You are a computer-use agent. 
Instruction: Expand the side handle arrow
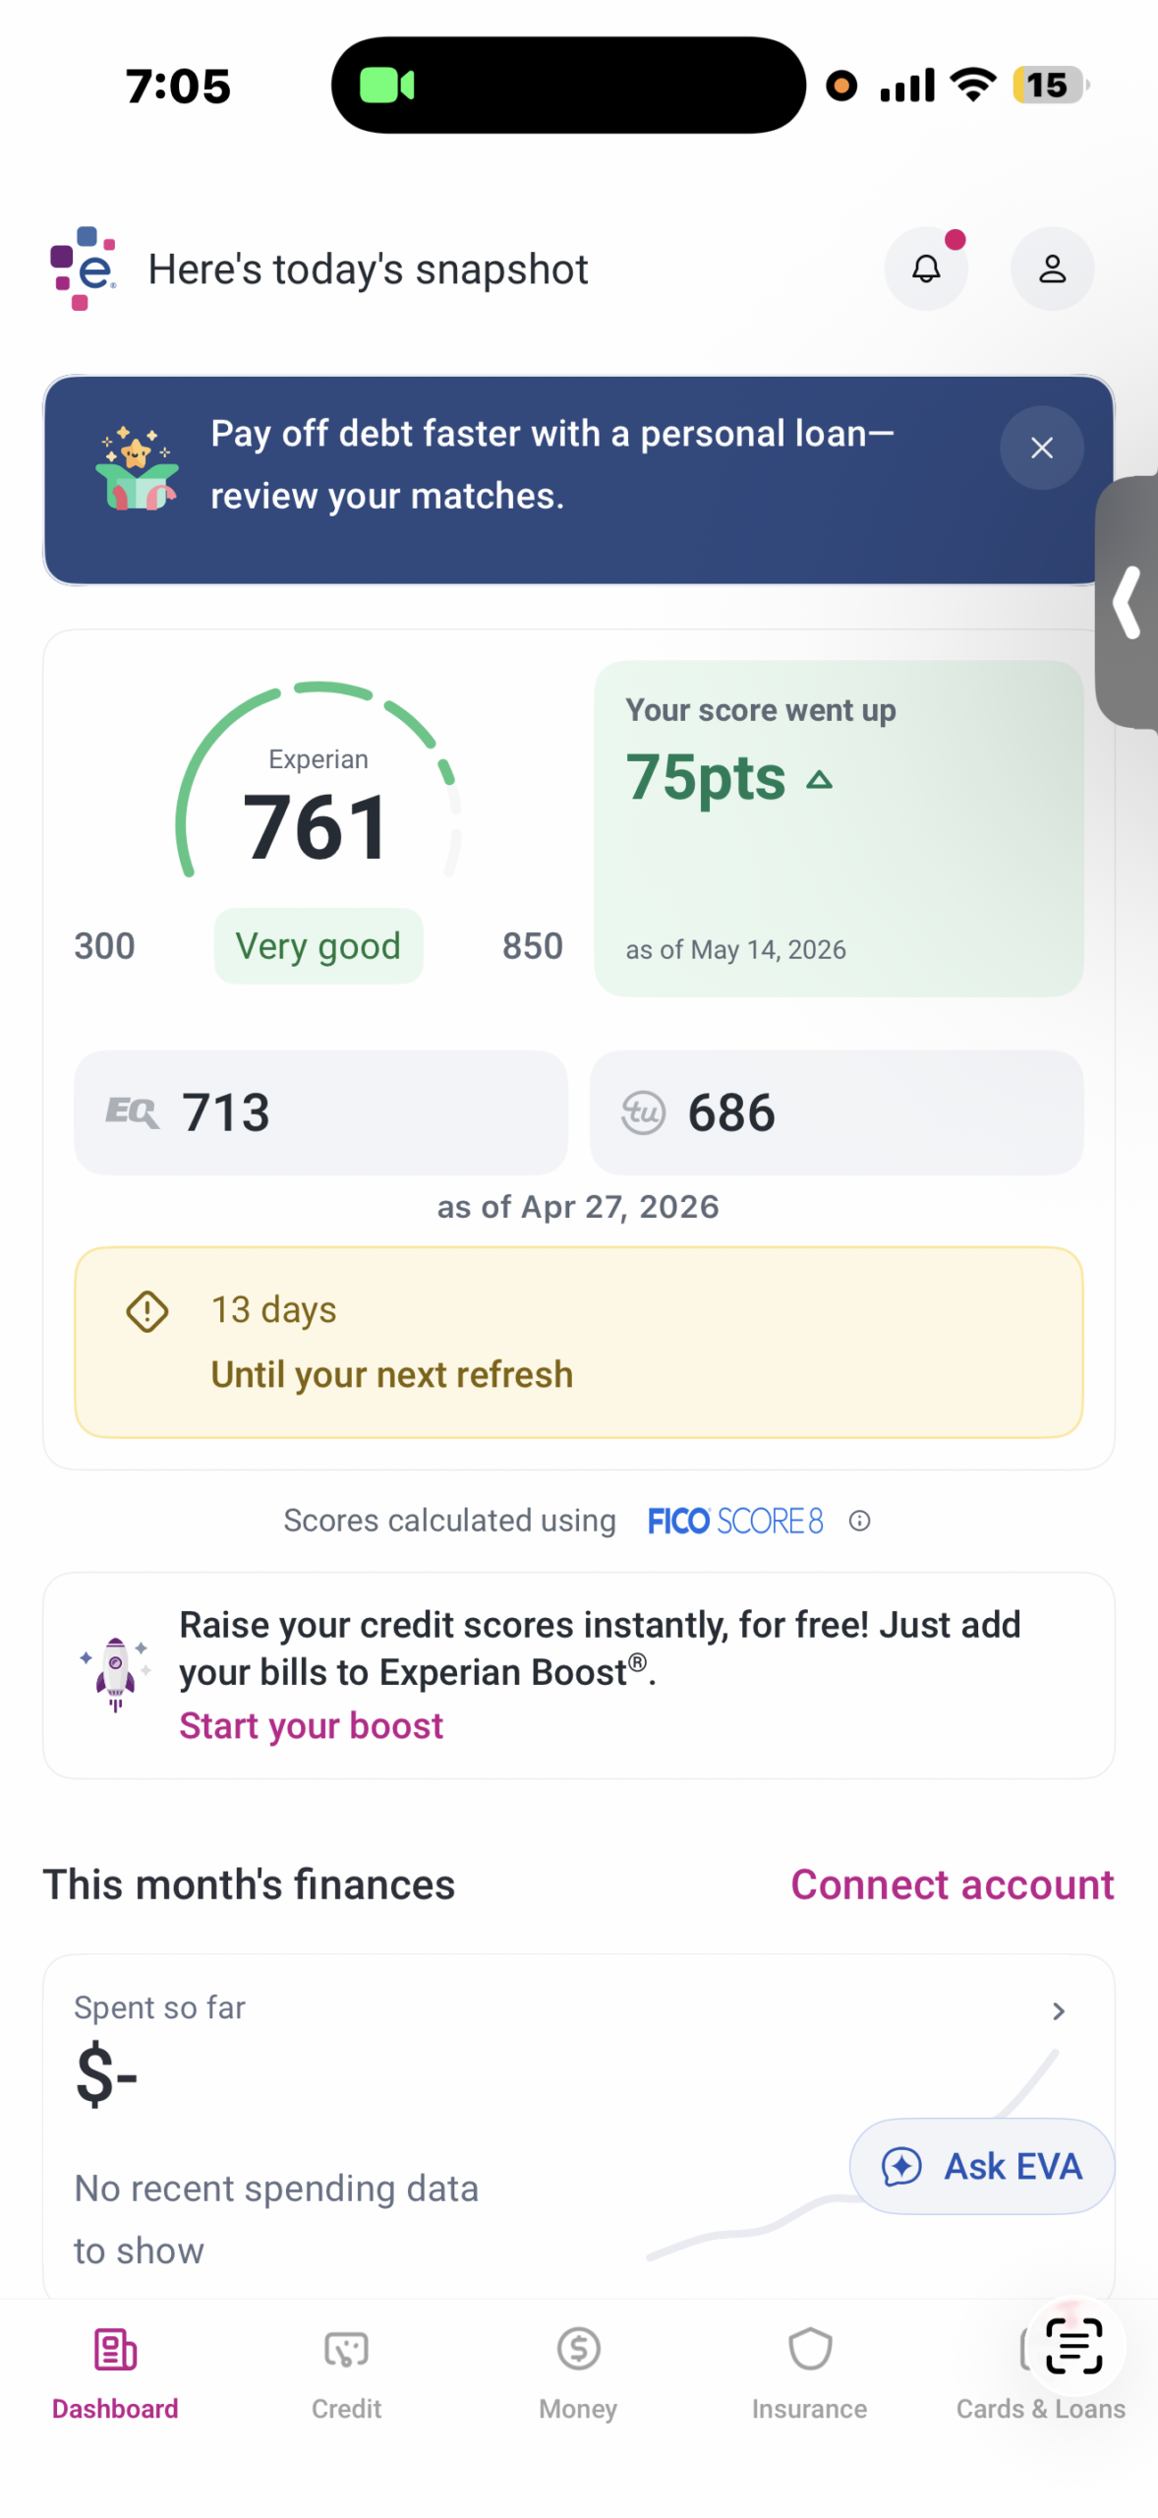[1128, 602]
